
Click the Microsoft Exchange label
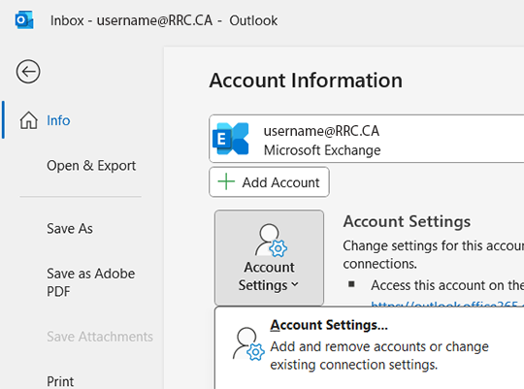(322, 150)
